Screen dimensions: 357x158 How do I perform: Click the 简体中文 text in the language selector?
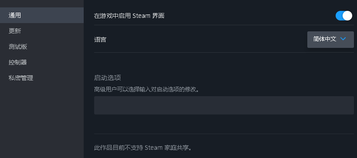point(325,39)
